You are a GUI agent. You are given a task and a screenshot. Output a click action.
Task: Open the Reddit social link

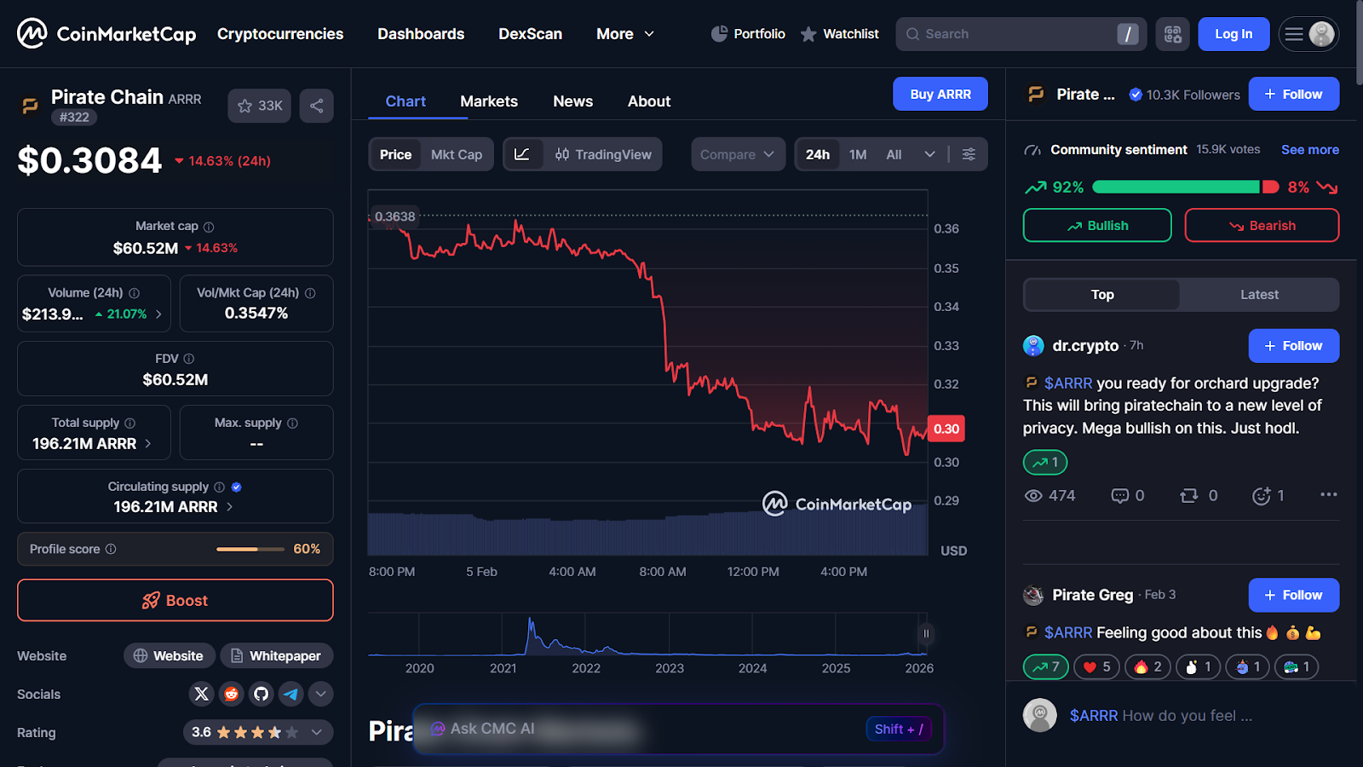point(232,694)
